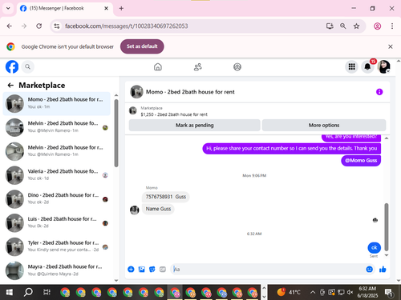Bookmark this tab with star icon
This screenshot has height=300, width=401.
tap(356, 26)
